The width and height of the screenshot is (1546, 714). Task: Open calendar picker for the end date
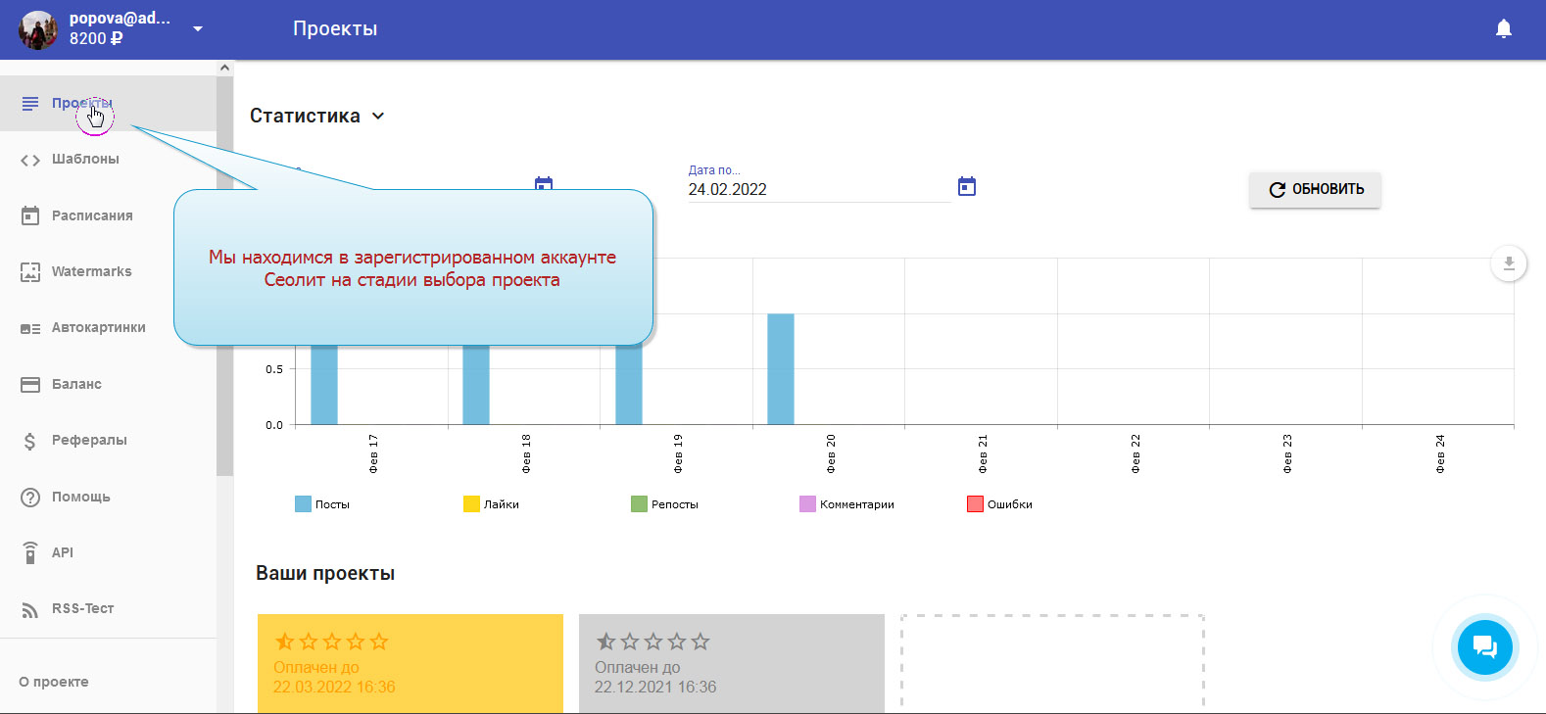(967, 187)
